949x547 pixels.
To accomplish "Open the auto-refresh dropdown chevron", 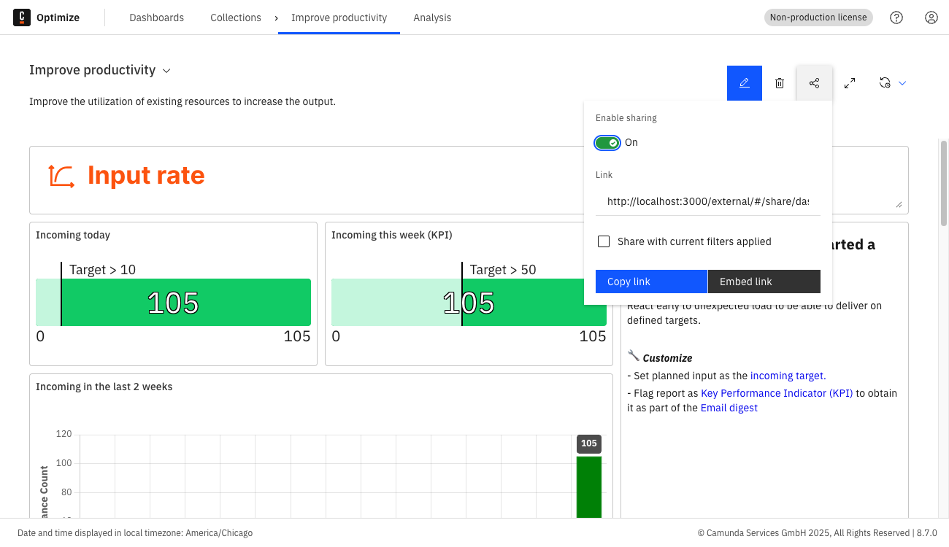I will [902, 83].
